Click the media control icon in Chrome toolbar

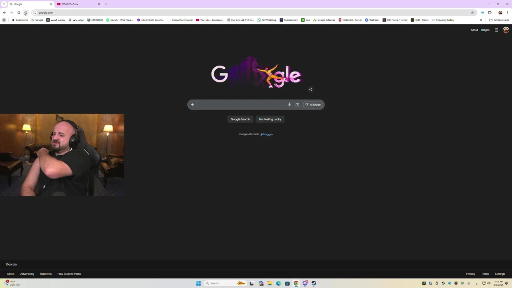click(x=482, y=12)
